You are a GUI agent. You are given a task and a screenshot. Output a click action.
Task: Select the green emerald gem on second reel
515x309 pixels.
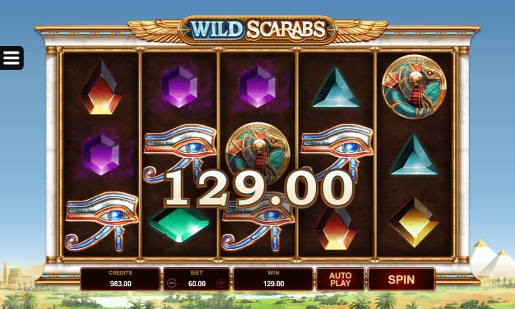[179, 225]
